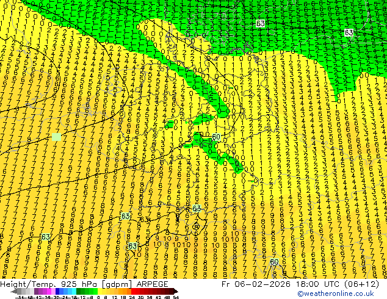Viewport: 387px width, 299px height.
Task: Click the legend value 54
Action: 176,297
